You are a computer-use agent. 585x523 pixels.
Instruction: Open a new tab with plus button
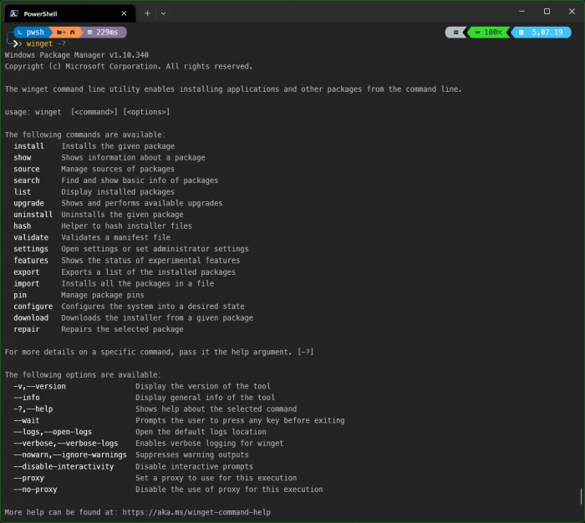coord(147,13)
